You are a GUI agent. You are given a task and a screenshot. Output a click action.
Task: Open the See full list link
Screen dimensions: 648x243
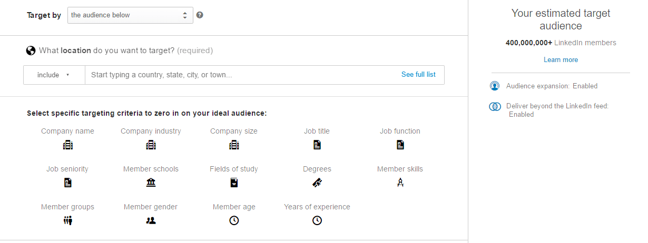[418, 75]
